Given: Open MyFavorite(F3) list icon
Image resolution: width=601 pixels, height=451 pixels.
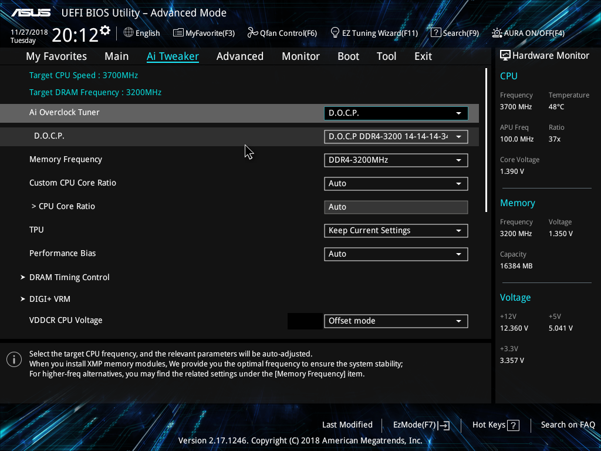Looking at the screenshot, I should 178,33.
